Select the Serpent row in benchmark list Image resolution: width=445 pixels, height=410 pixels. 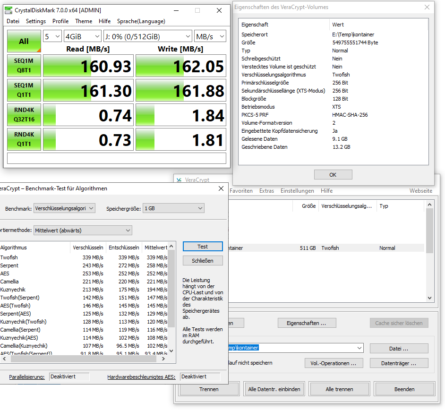tap(84, 265)
